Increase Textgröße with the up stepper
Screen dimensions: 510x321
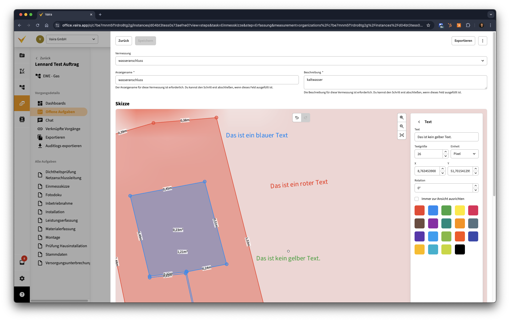pyautogui.click(x=446, y=152)
